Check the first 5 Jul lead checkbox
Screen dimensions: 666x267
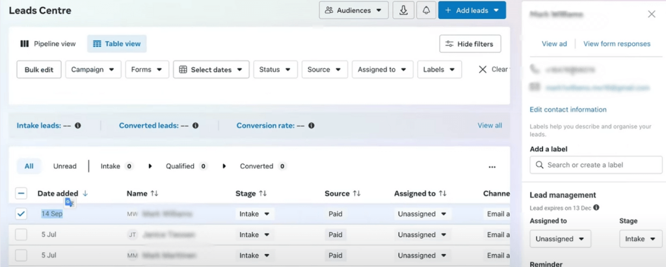21,235
